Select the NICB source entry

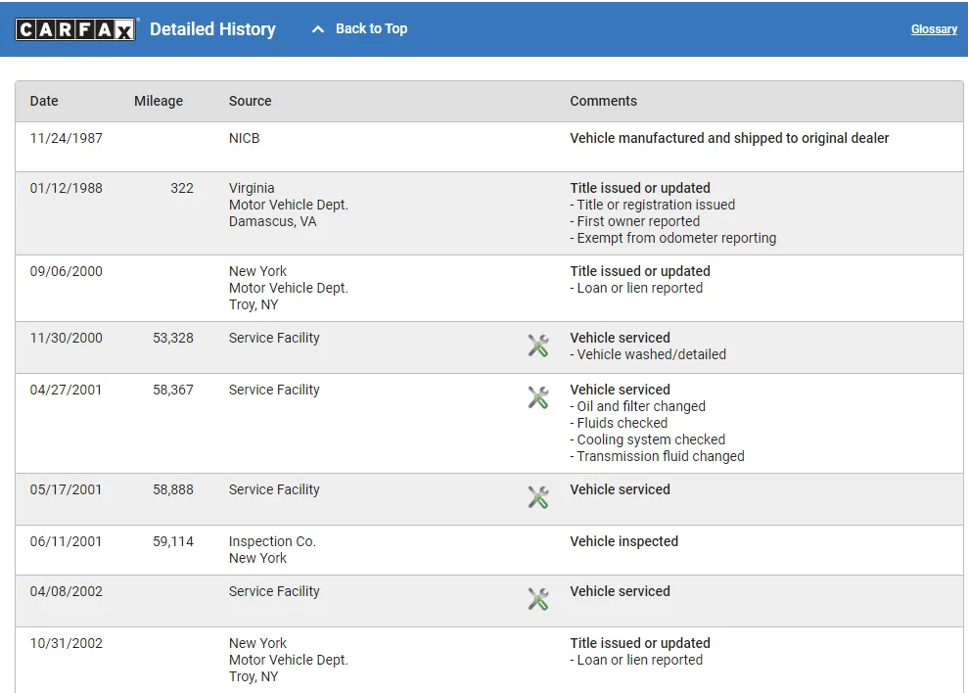click(245, 138)
